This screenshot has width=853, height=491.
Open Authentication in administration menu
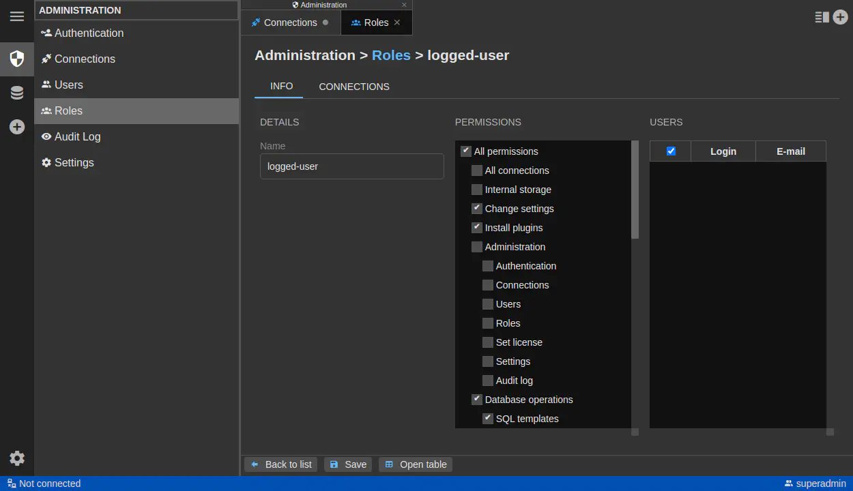pos(136,33)
